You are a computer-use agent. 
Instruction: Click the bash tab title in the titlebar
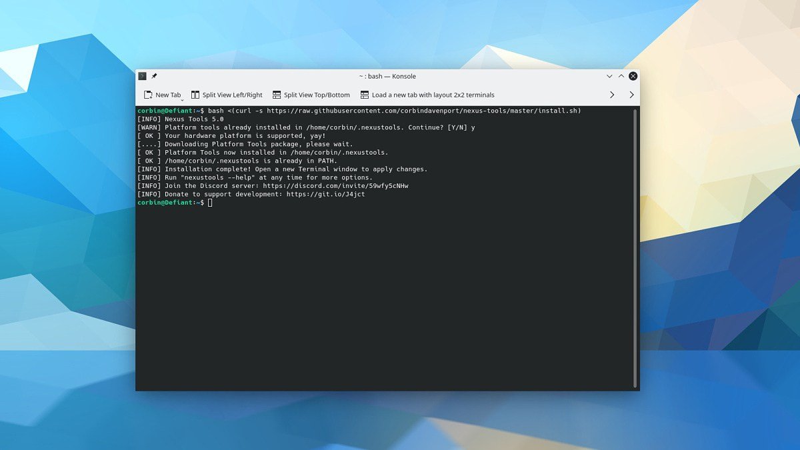pyautogui.click(x=387, y=76)
